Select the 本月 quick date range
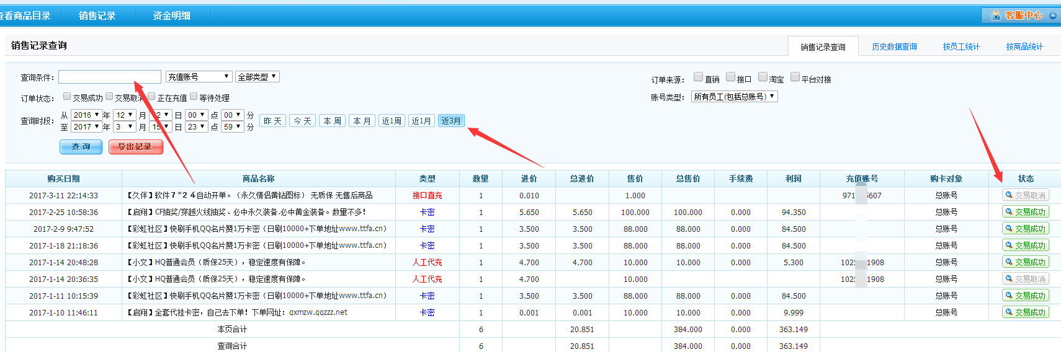 pyautogui.click(x=362, y=121)
